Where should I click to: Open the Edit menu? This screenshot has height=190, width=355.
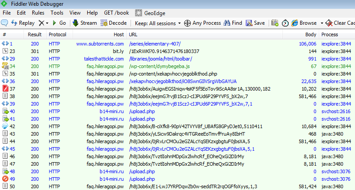click(21, 13)
